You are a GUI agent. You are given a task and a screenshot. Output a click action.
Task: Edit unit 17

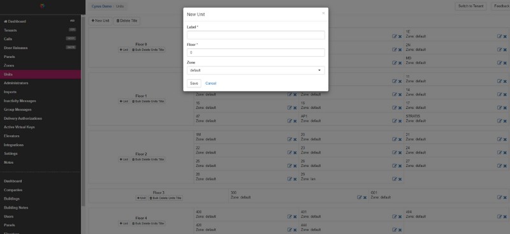pos(499,108)
